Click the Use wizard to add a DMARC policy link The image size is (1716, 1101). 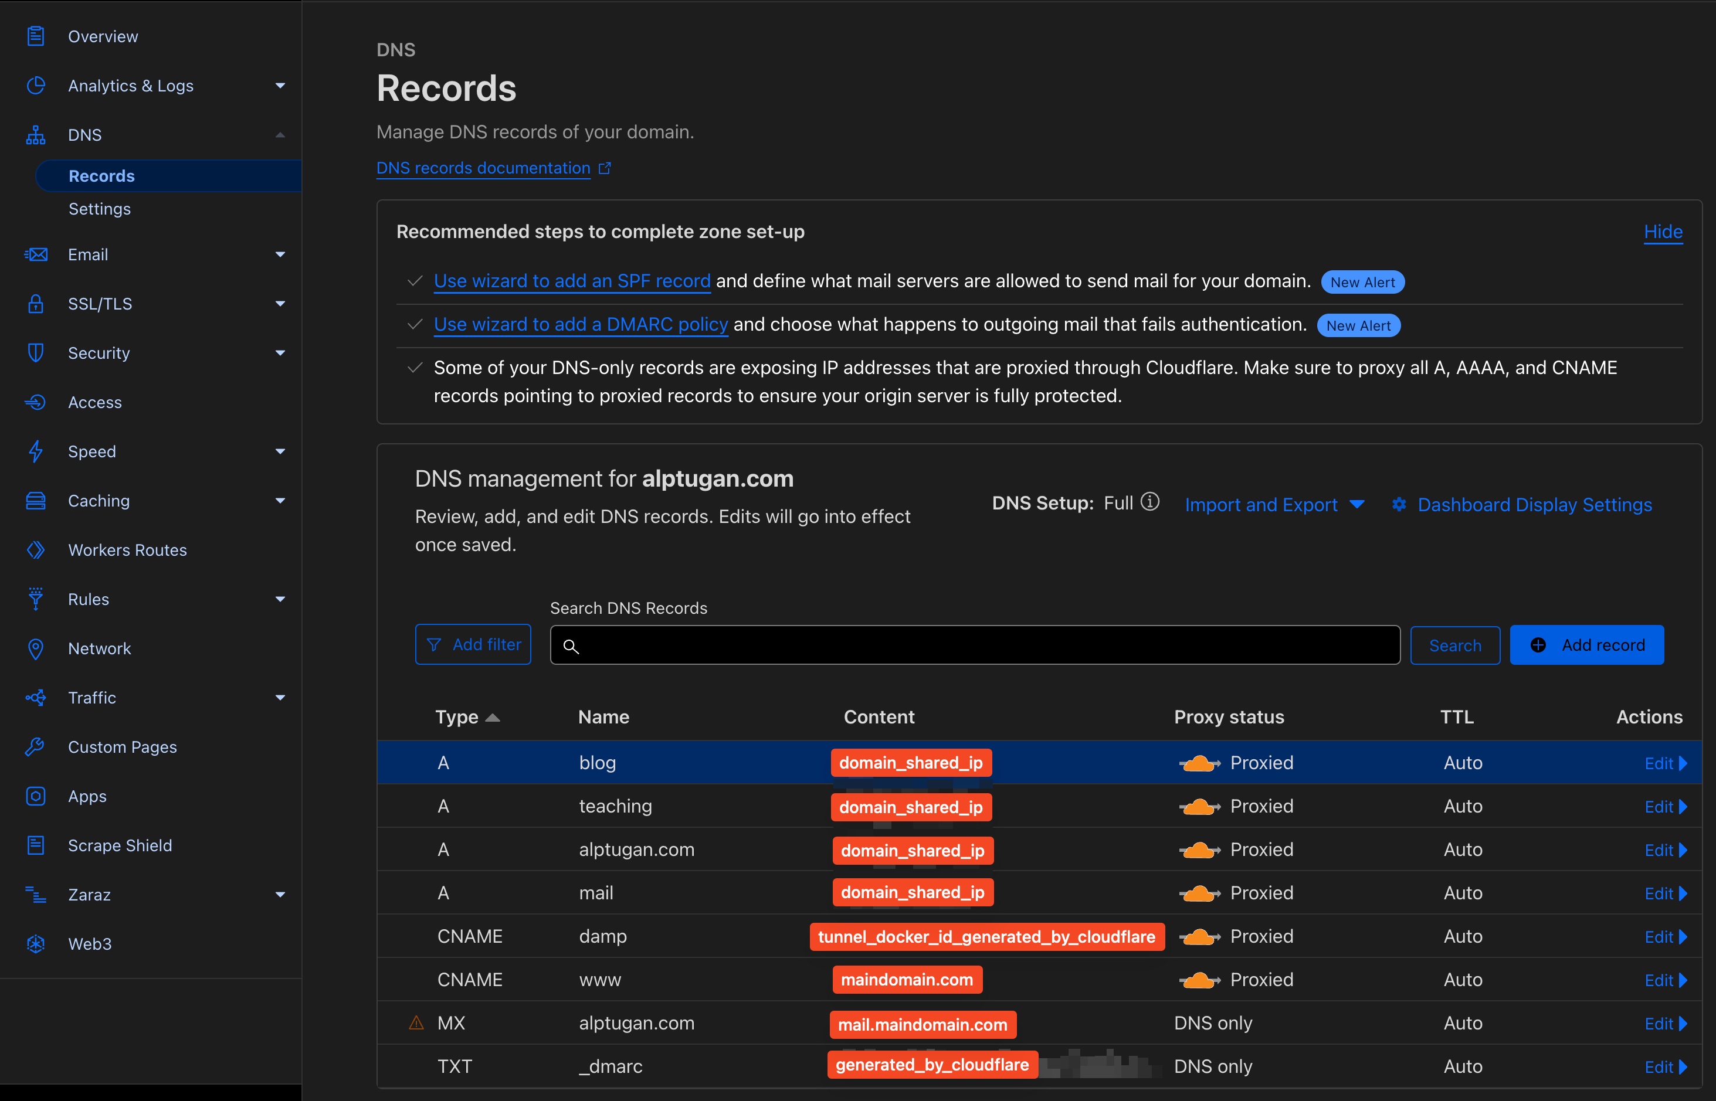pyautogui.click(x=581, y=325)
